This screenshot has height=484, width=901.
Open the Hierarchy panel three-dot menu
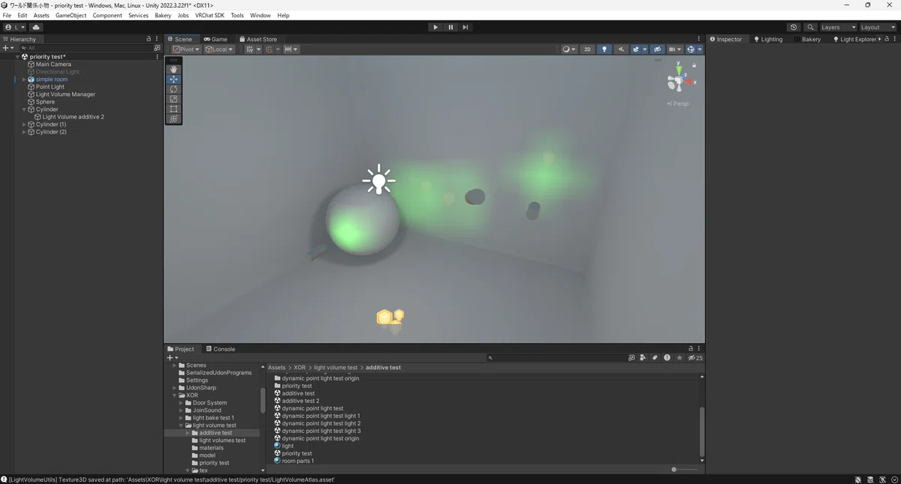click(x=157, y=39)
